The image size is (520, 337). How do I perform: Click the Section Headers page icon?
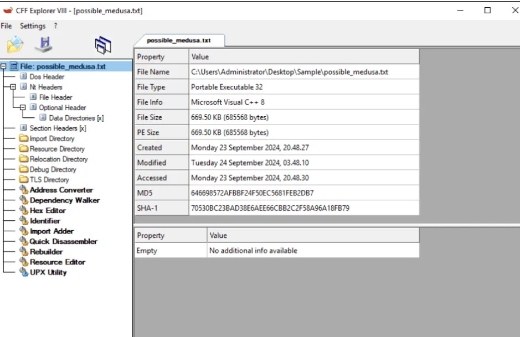click(23, 128)
